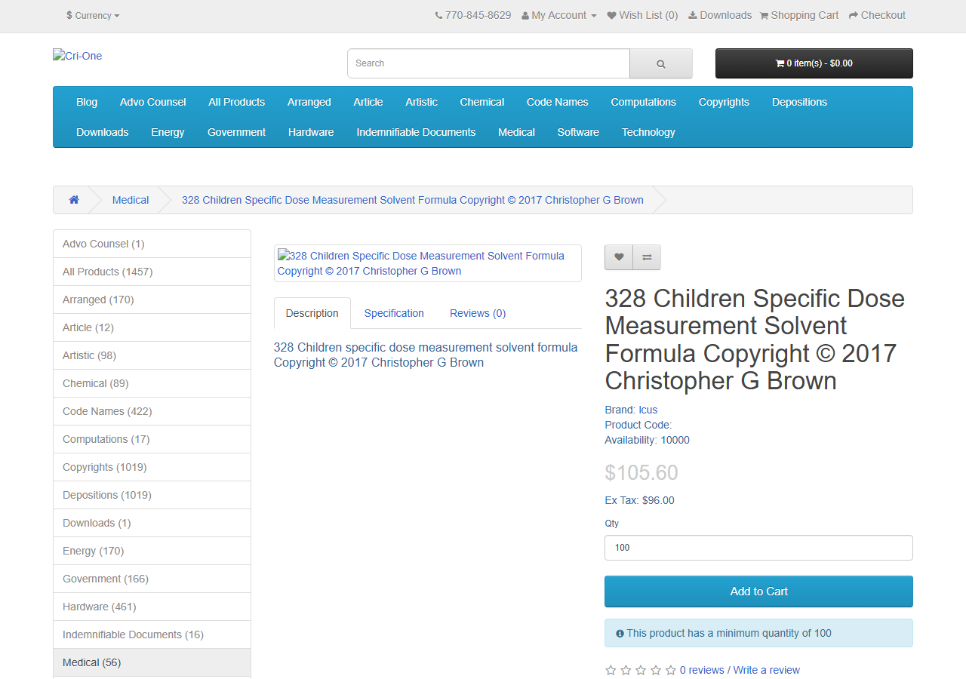Select Government (166) sidebar category
966x679 pixels.
[152, 579]
